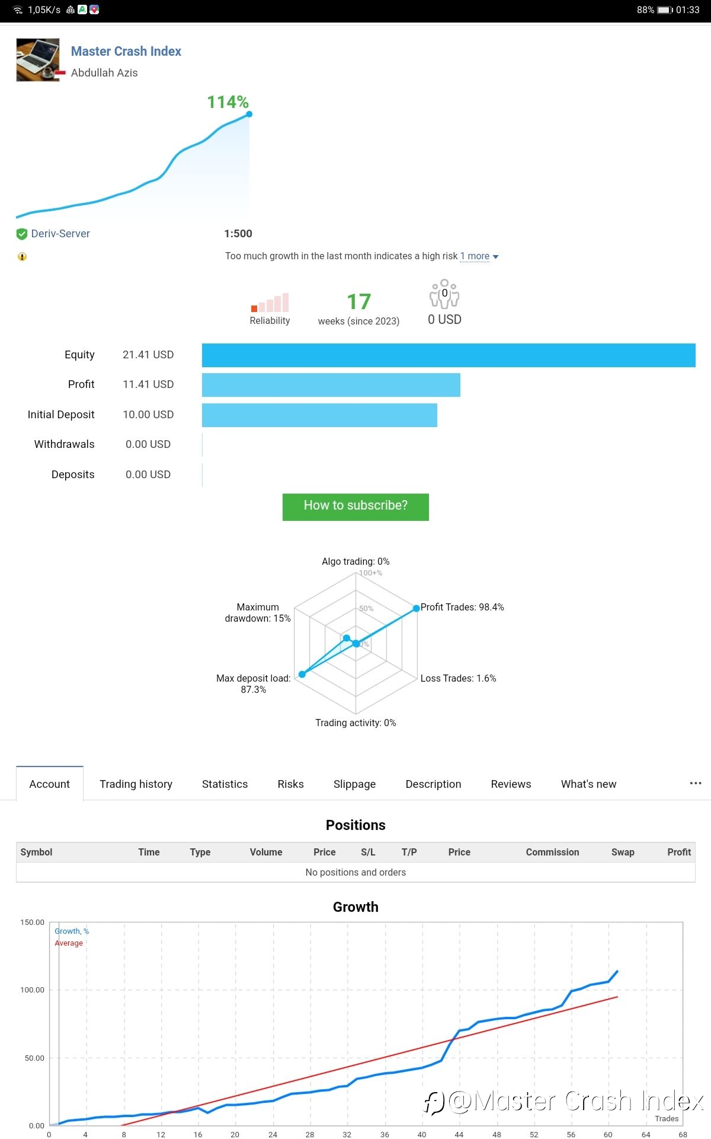Screen dimensions: 711x1139
Task: Open the Statistics tab
Action: point(225,784)
